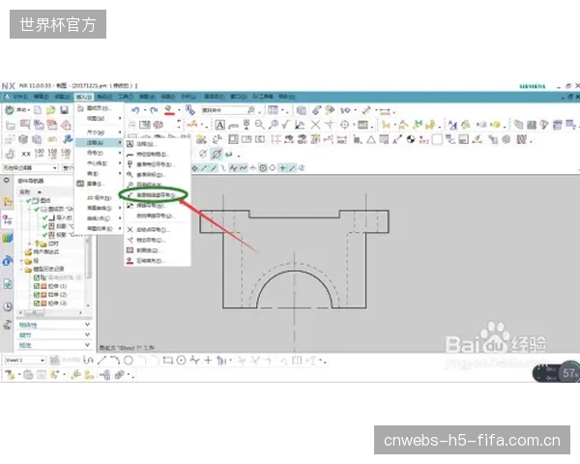Screen dimensions: 580x464
Task: Click the Open folder icon
Action: pyautogui.click(x=50, y=110)
